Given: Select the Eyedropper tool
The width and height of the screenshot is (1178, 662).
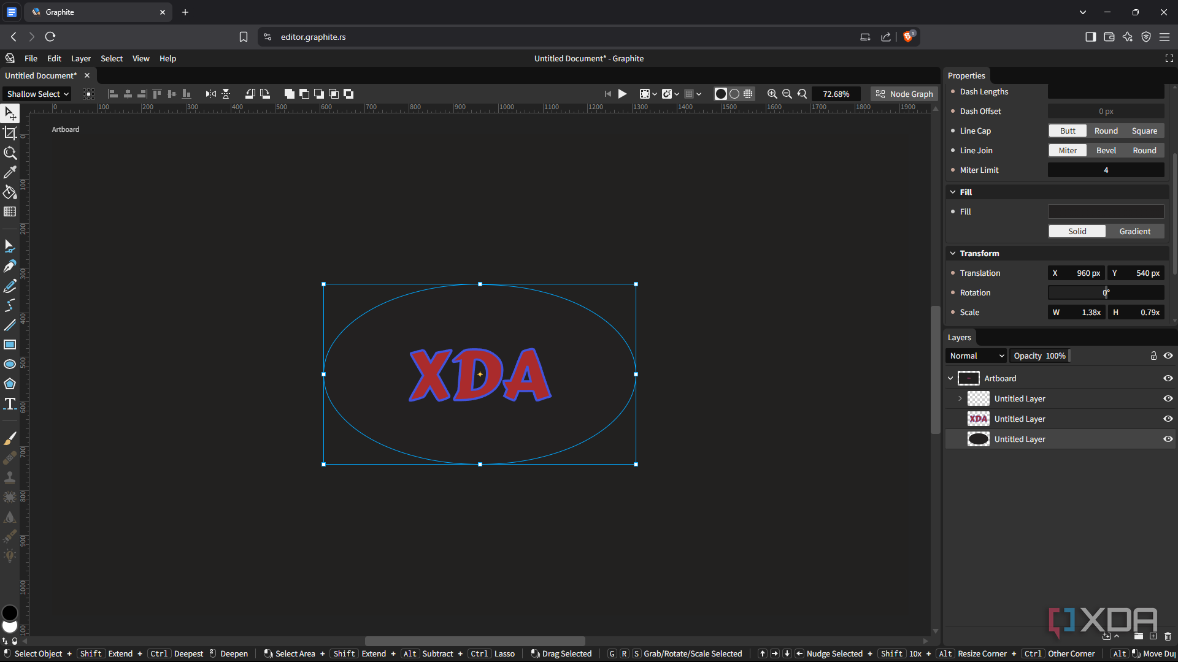Looking at the screenshot, I should tap(10, 172).
